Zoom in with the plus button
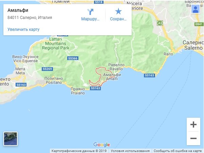The width and height of the screenshot is (204, 153). click(193, 125)
